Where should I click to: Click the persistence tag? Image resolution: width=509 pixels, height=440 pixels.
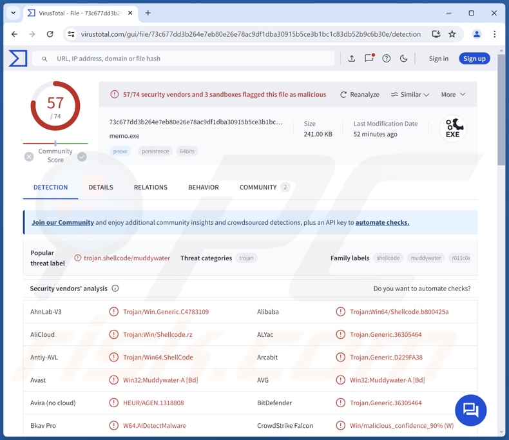(155, 151)
